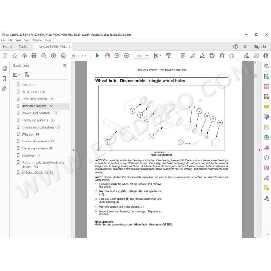
Task: Show attachments paperclip panel icon
Action: [4, 89]
